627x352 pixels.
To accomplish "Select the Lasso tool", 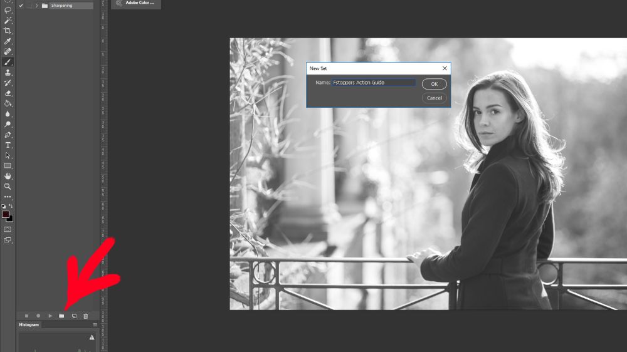I will [8, 10].
